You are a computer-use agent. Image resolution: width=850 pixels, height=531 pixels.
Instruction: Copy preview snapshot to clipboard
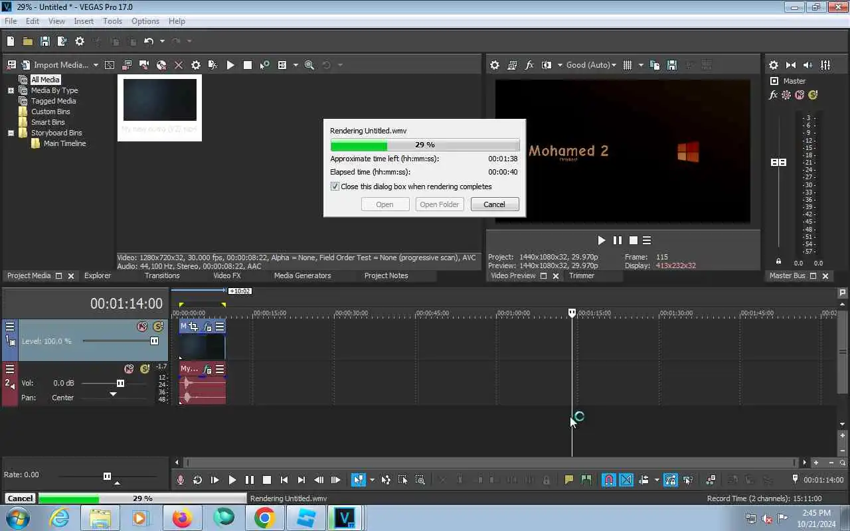(x=655, y=65)
